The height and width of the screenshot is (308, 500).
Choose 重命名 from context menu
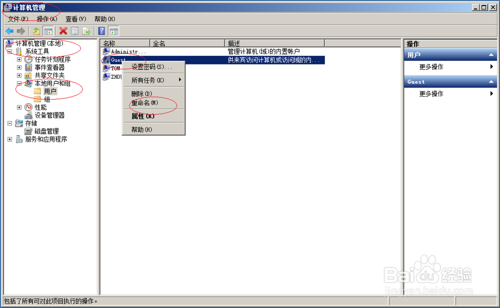(x=153, y=103)
